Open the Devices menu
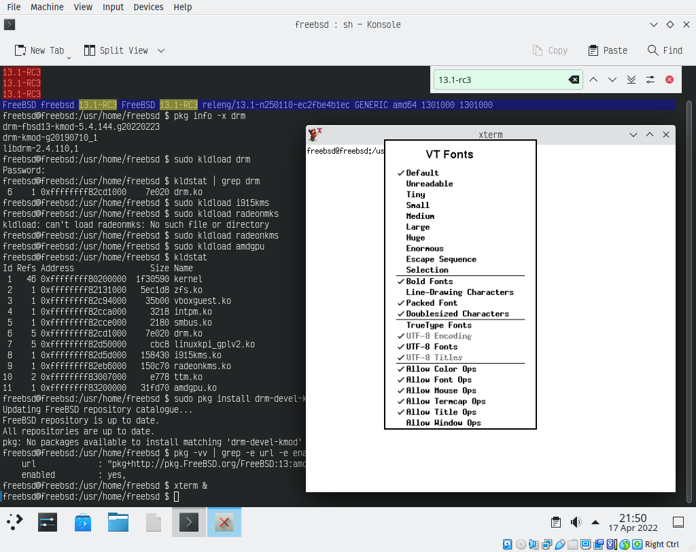 [148, 7]
